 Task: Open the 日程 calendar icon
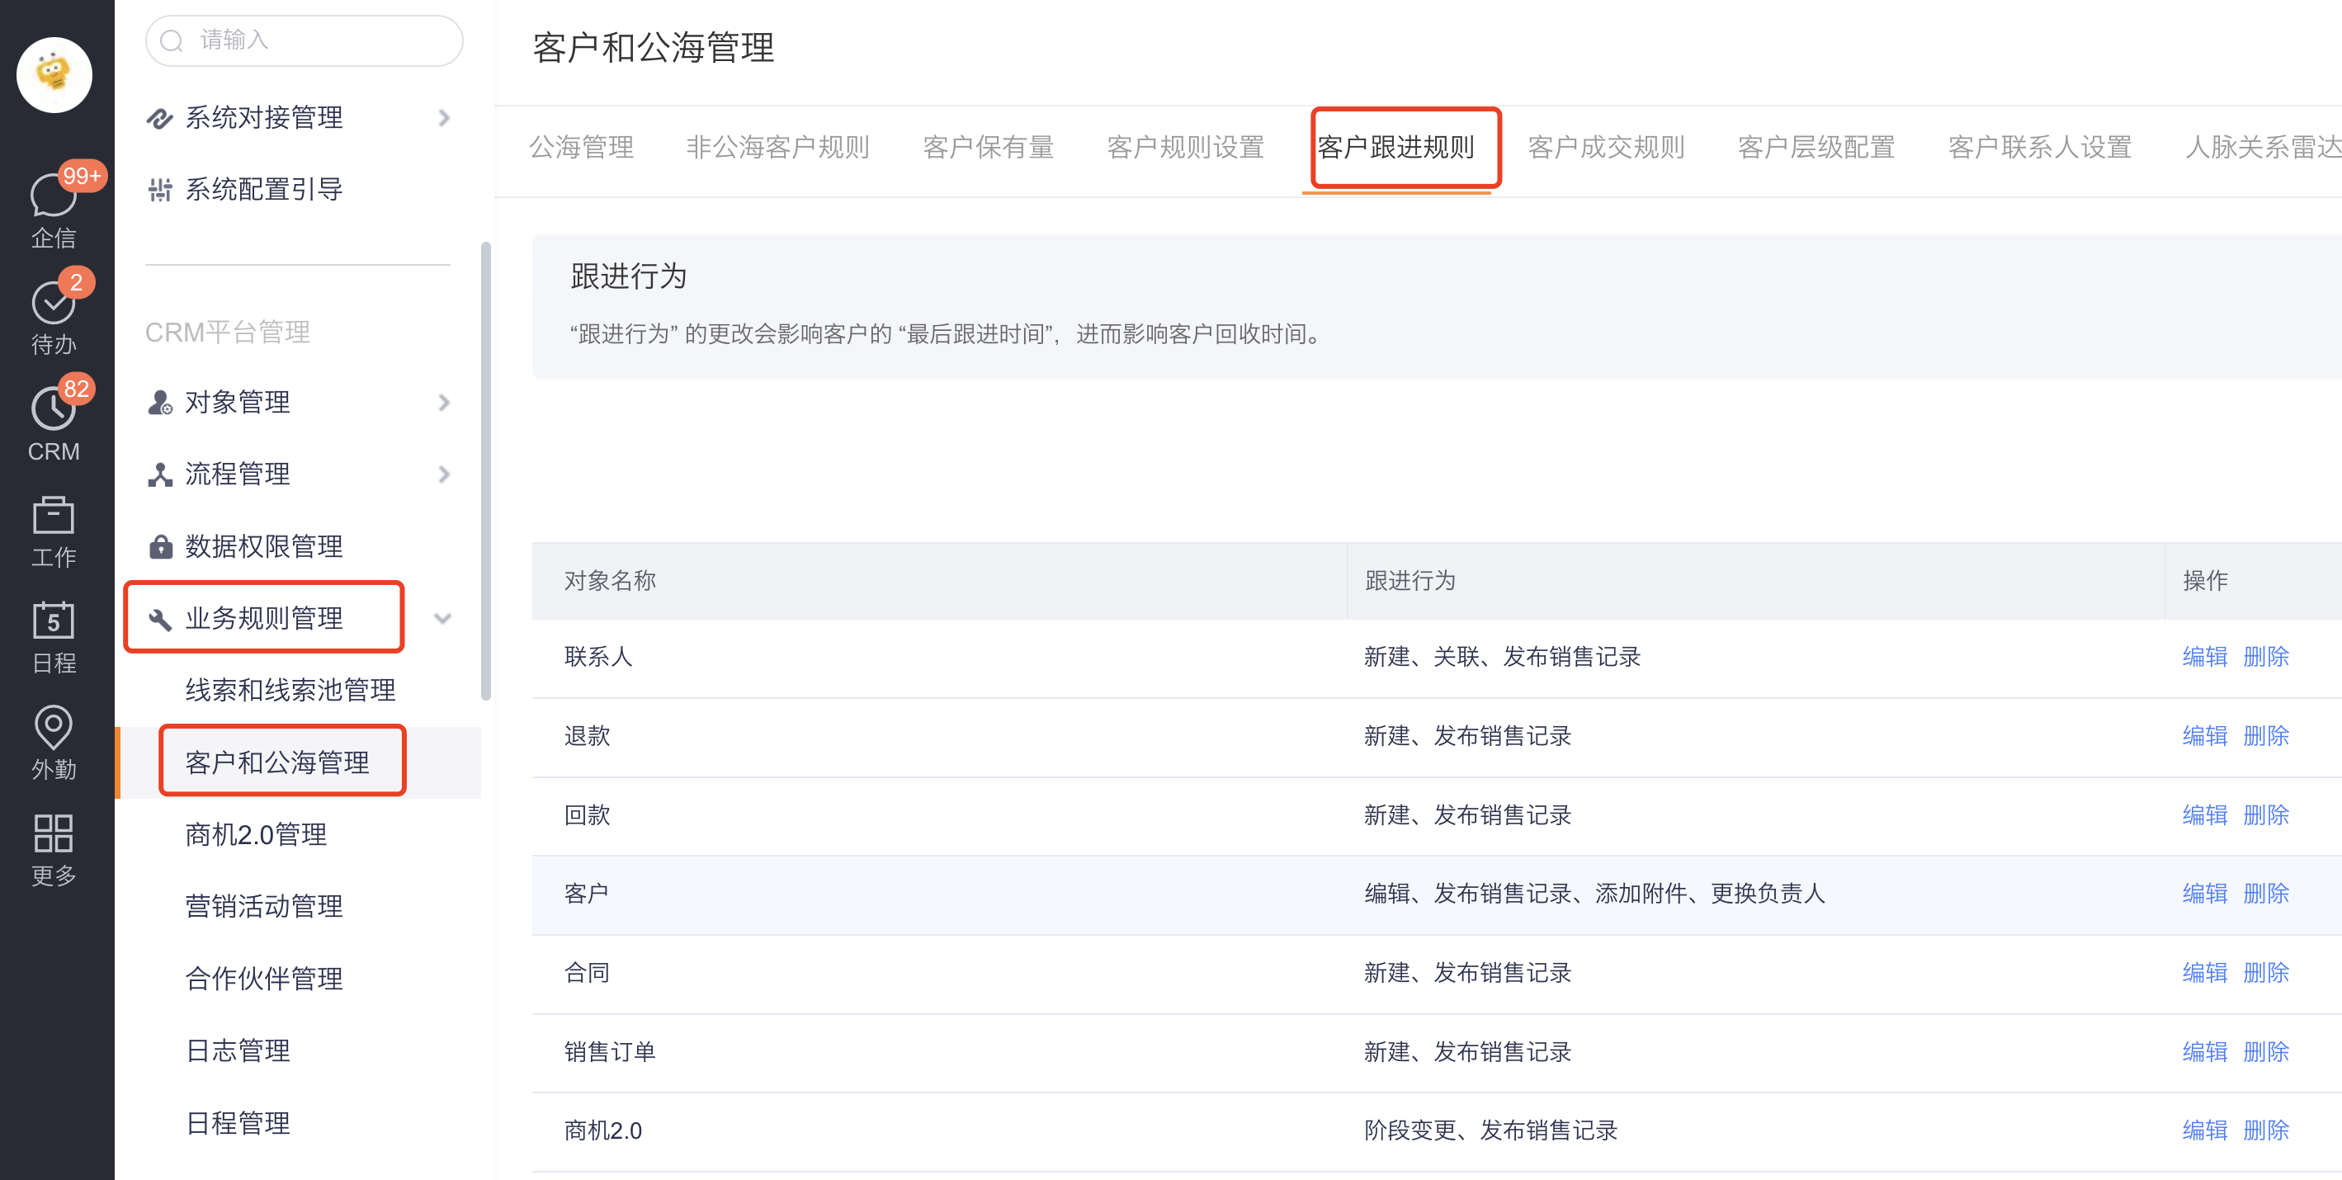pos(54,621)
